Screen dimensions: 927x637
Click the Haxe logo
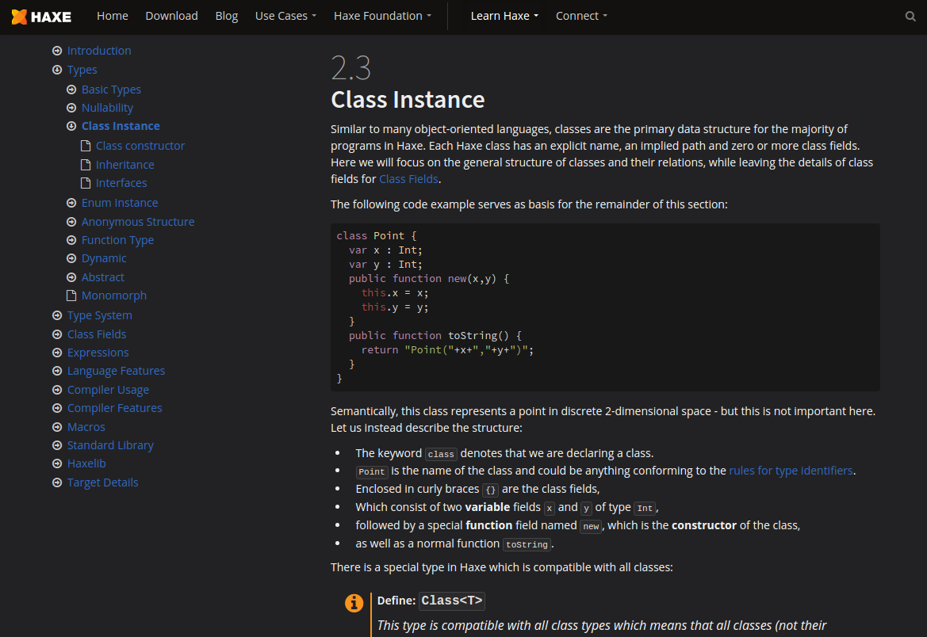pos(41,17)
